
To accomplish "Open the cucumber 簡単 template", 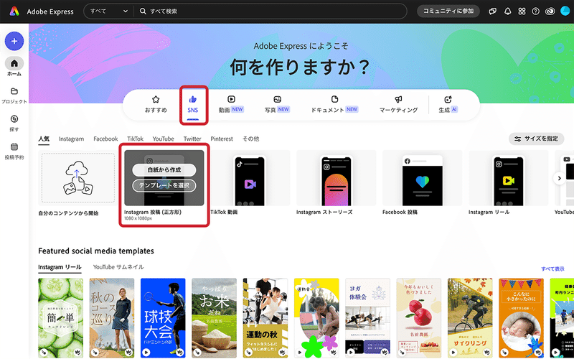I will [61, 318].
